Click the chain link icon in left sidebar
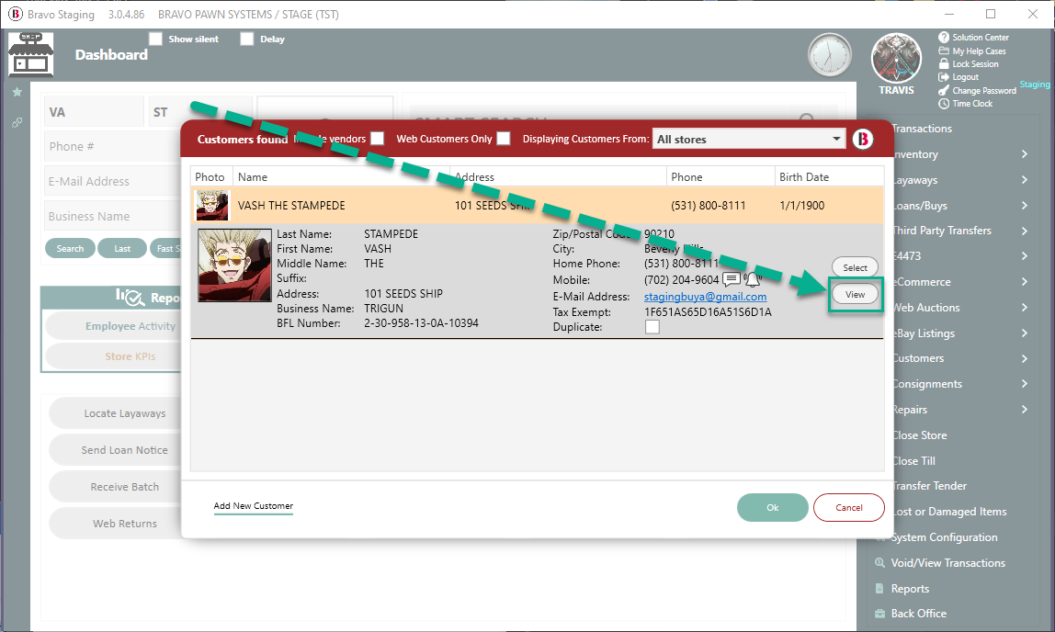Image resolution: width=1055 pixels, height=632 pixels. point(17,122)
